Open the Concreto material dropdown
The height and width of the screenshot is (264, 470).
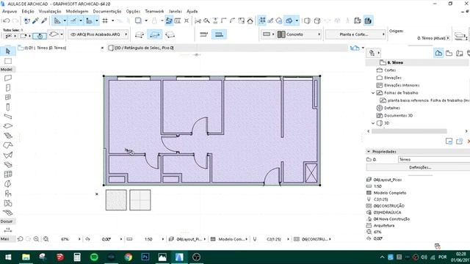[299, 34]
